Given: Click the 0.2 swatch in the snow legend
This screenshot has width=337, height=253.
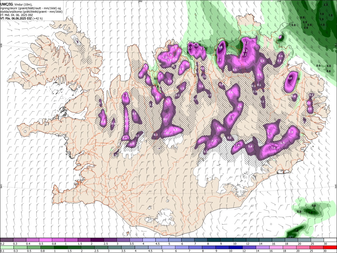Looking at the screenshot, I should (7, 240).
